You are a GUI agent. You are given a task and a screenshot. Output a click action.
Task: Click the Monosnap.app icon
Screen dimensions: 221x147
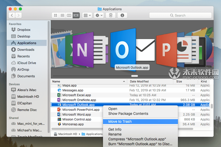pos(59,124)
